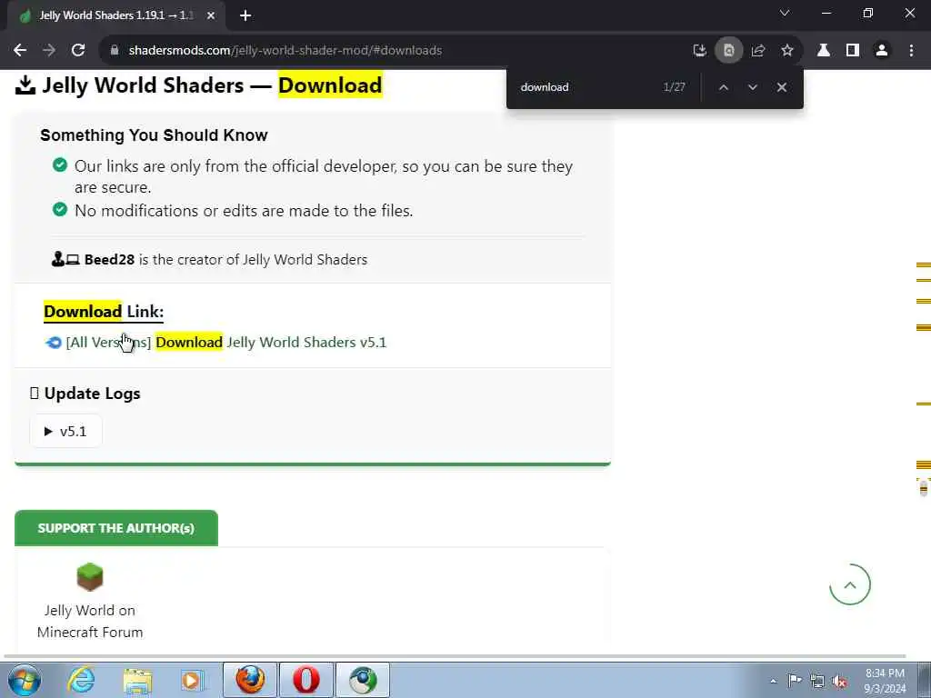The height and width of the screenshot is (698, 931).
Task: Click the find-in-page icon in address bar
Action: [x=729, y=51]
